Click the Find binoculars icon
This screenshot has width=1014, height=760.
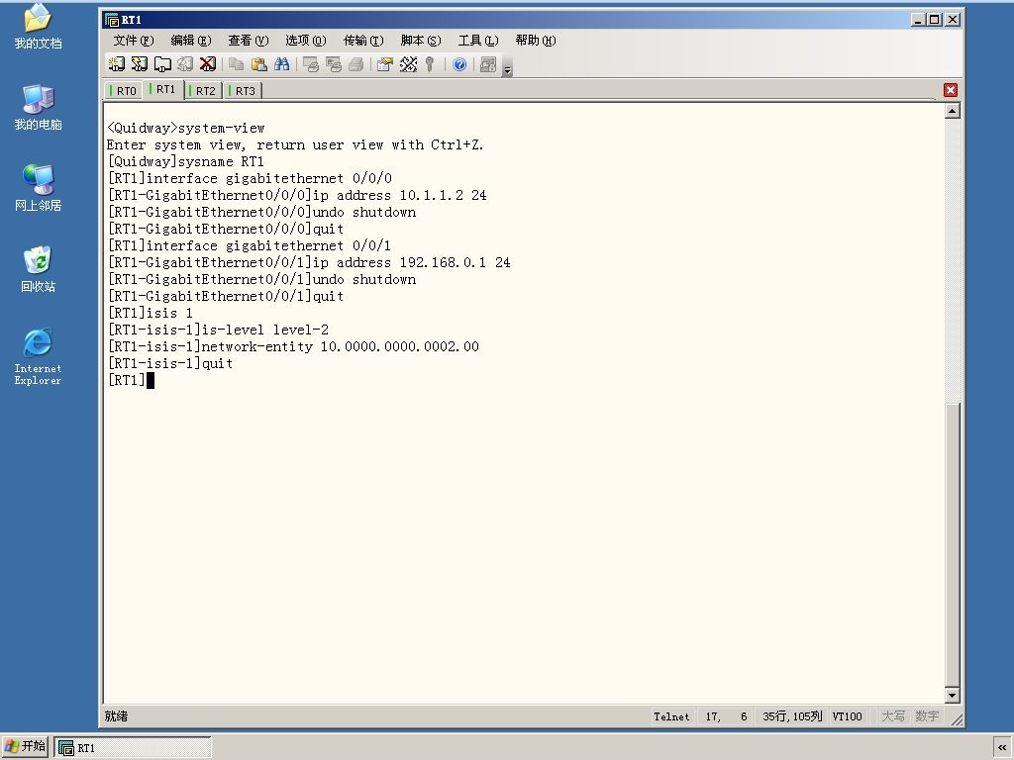pyautogui.click(x=281, y=64)
